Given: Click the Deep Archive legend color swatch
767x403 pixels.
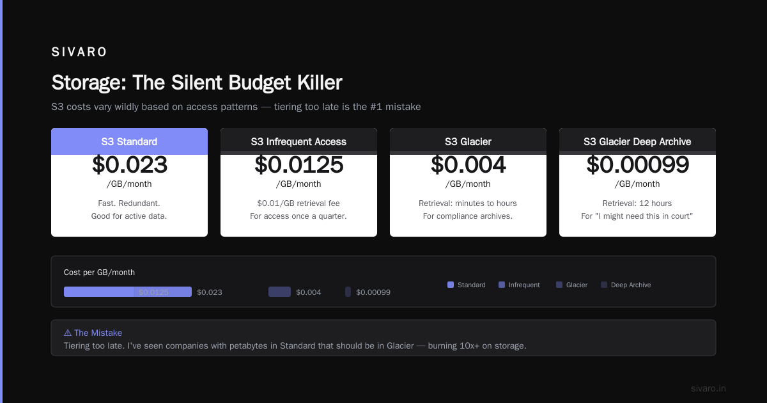Looking at the screenshot, I should [604, 285].
